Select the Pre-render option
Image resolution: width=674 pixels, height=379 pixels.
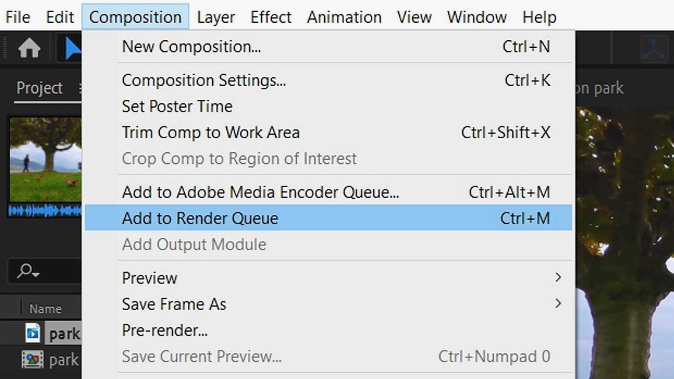[165, 330]
